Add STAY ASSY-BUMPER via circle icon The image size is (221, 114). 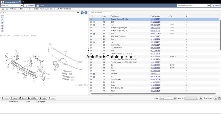(x=91, y=36)
